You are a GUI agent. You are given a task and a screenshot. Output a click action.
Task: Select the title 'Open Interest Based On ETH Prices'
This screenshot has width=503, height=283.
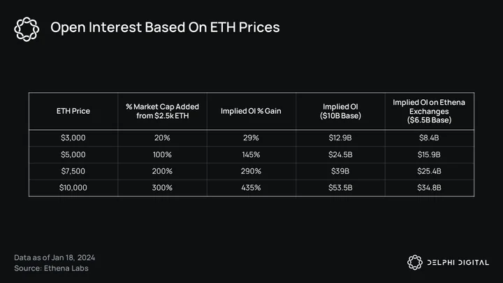pyautogui.click(x=165, y=27)
